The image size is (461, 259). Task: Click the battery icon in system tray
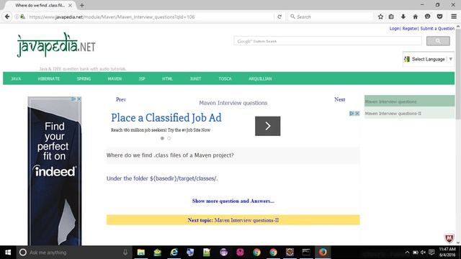tap(416, 253)
